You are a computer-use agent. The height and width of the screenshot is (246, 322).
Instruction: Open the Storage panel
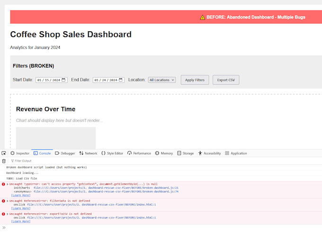click(x=186, y=153)
